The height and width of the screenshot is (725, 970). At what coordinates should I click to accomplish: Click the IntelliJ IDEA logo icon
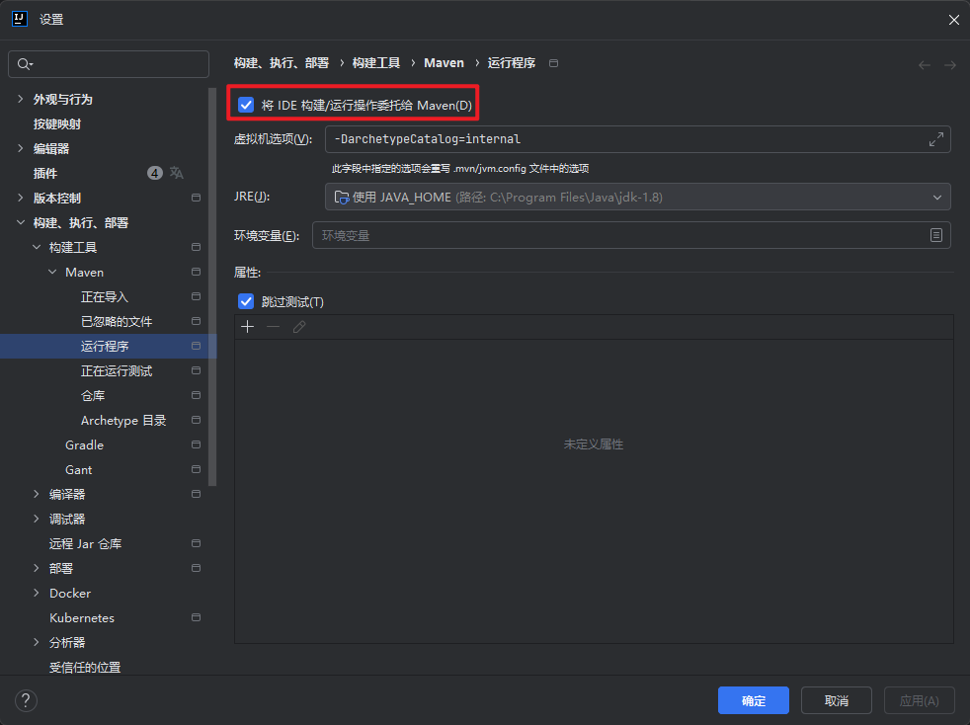[20, 19]
